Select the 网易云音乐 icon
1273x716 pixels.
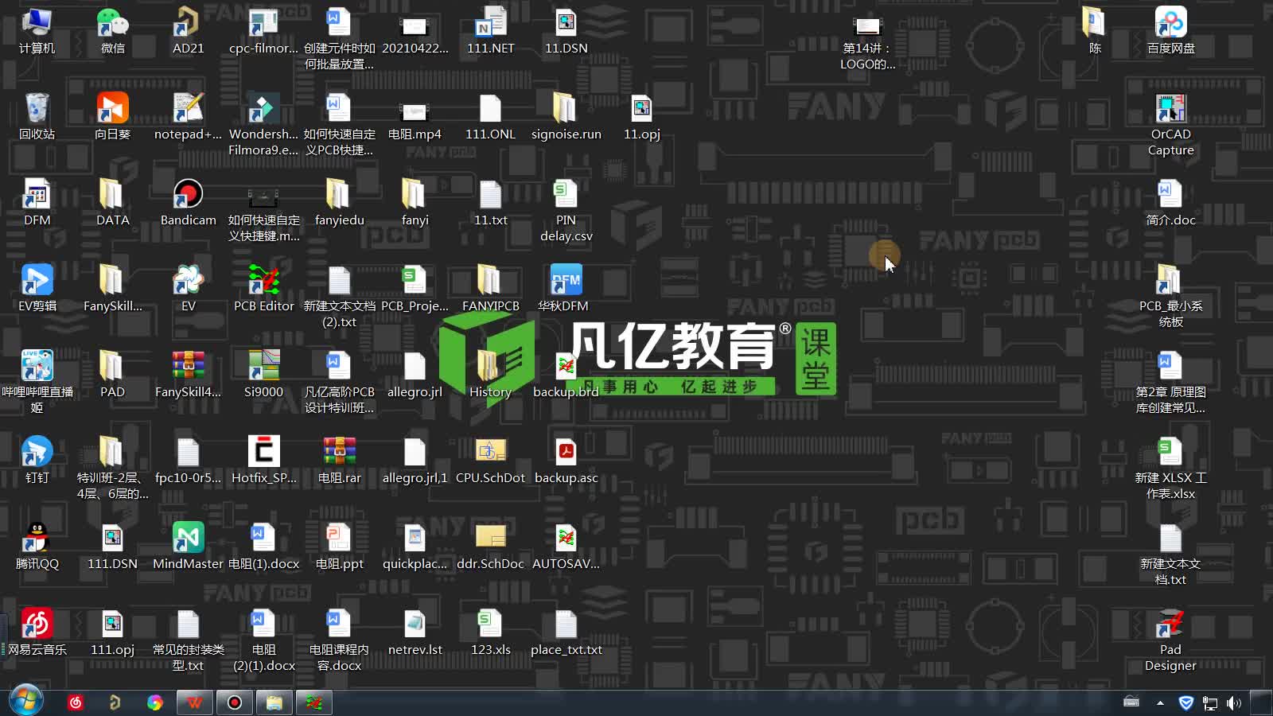[37, 633]
